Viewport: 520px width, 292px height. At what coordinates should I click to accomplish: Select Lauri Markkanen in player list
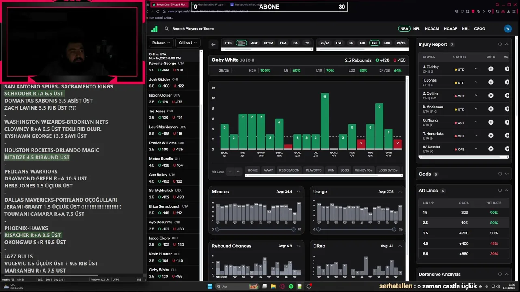(x=173, y=130)
